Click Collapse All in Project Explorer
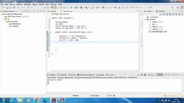 click(24, 11)
